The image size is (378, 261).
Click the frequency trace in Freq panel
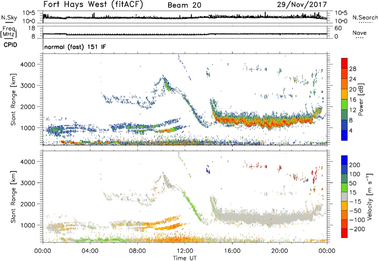coord(185,34)
